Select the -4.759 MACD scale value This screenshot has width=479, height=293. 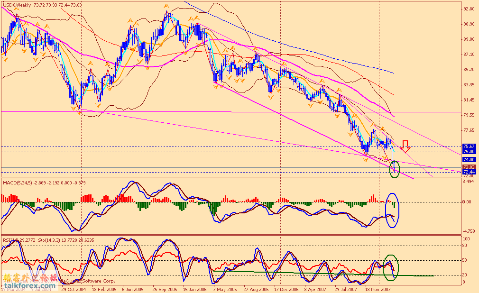point(469,231)
